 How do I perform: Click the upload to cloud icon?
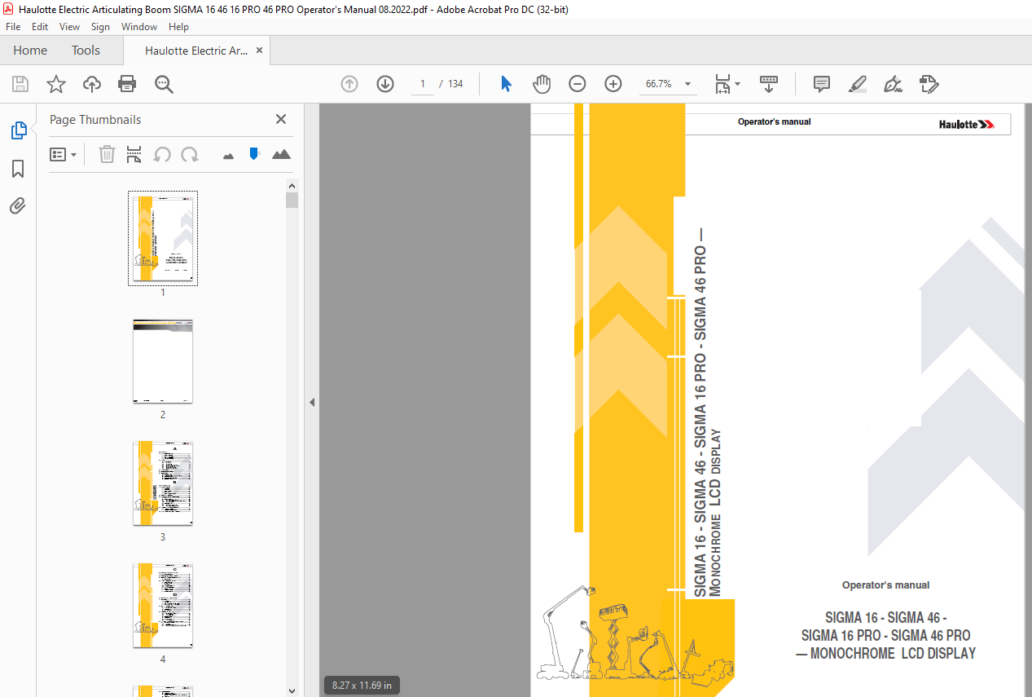(92, 84)
